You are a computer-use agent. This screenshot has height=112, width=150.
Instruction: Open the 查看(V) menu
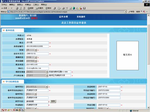point(20,5)
